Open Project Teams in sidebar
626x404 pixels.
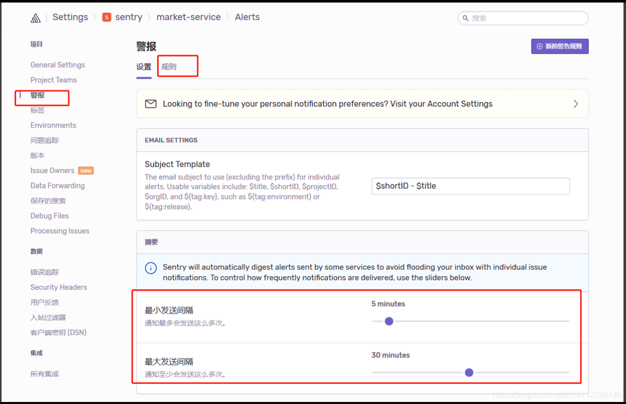54,80
